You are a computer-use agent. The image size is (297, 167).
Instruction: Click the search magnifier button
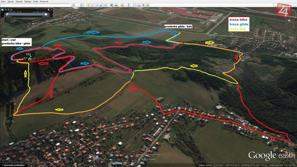tap(73, 5)
